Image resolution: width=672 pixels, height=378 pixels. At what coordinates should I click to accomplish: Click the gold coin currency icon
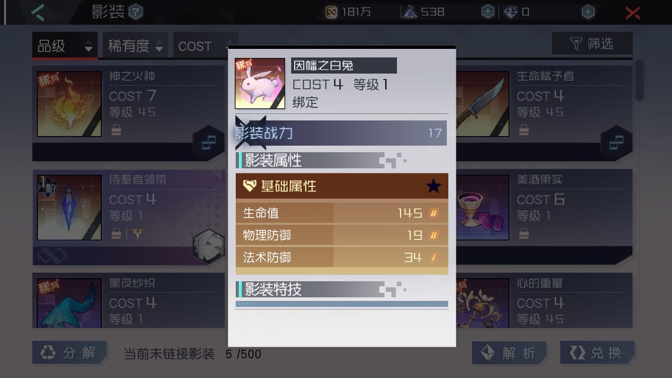[x=331, y=12]
